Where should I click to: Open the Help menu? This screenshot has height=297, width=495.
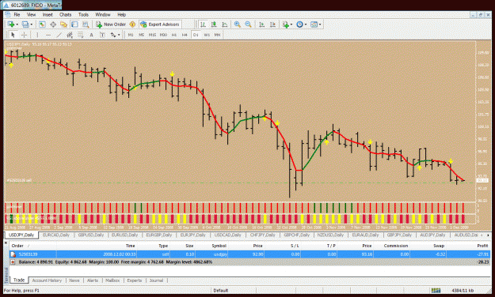click(x=121, y=14)
